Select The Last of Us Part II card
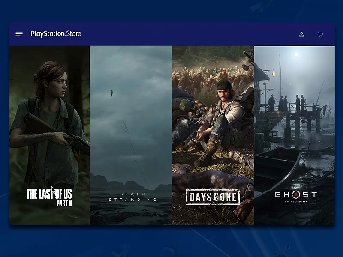This screenshot has height=257, width=343. coord(50,135)
